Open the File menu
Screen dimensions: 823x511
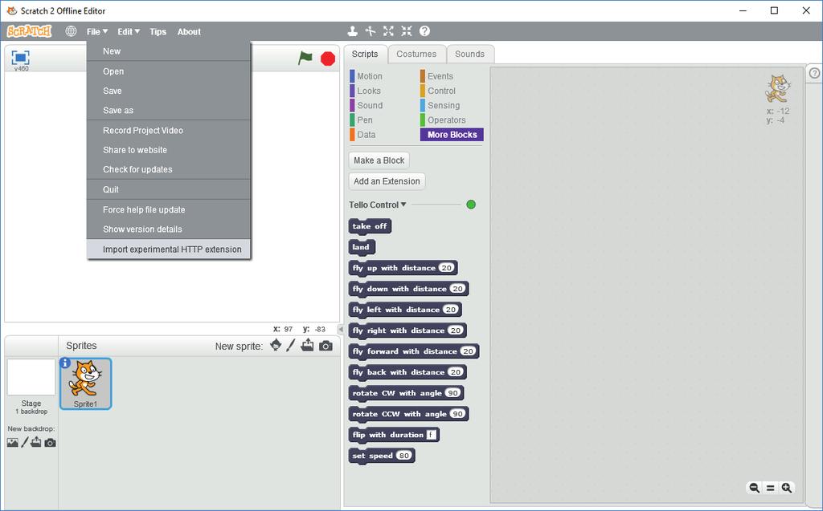(x=97, y=31)
